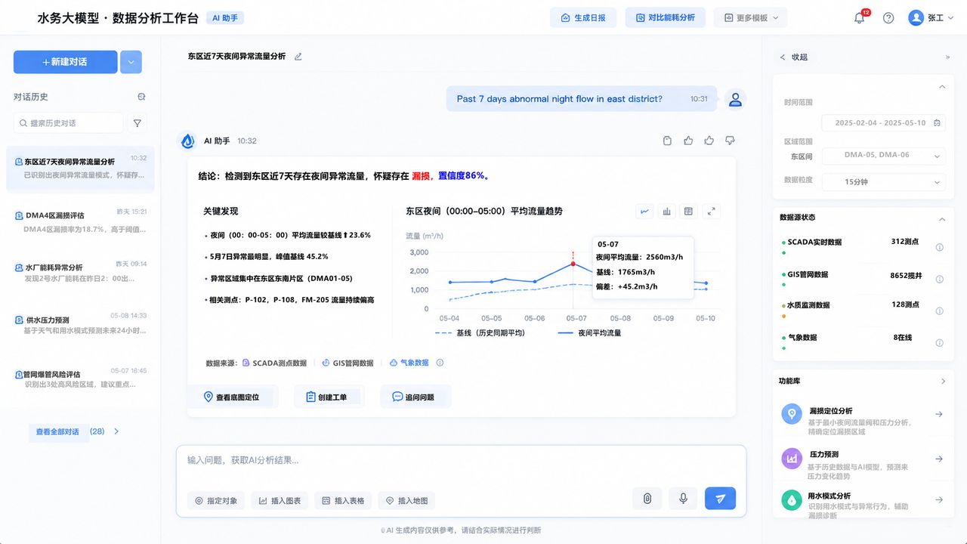967x544 pixels.
Task: Click the 用水模式分析 water drop icon
Action: (x=792, y=499)
